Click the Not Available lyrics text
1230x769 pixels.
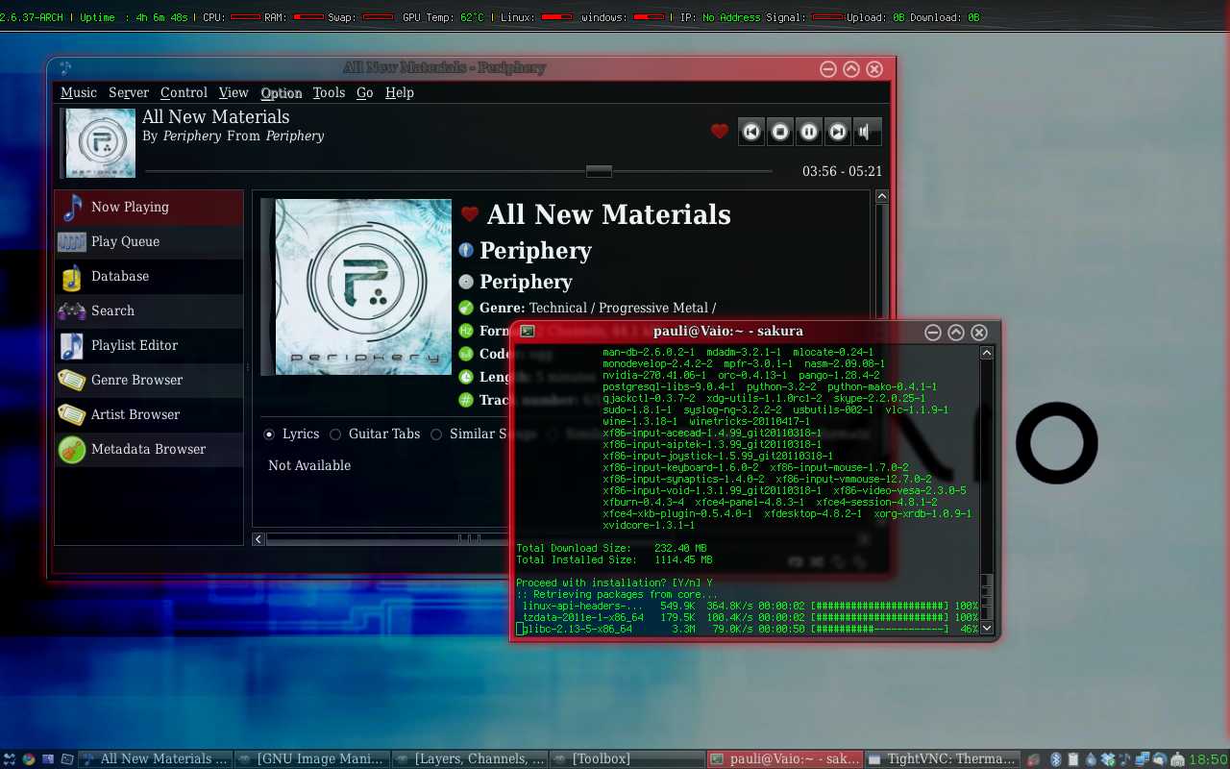[x=309, y=465]
